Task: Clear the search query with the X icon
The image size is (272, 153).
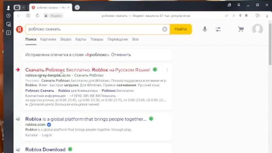Action: pyautogui.click(x=165, y=29)
